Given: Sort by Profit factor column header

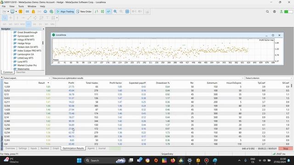Looking at the screenshot, I should coord(115,83).
